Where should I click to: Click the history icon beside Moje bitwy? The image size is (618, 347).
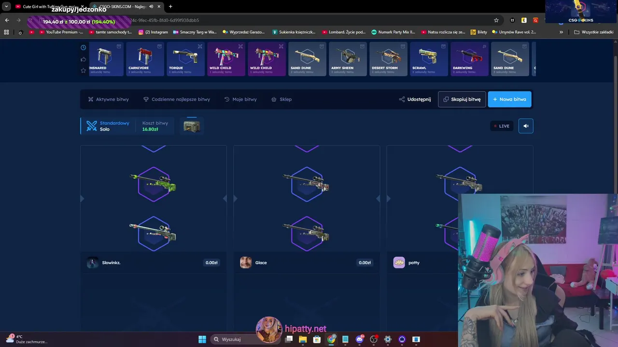tap(227, 99)
